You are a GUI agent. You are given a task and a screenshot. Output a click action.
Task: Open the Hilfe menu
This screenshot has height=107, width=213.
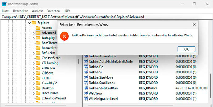point(67,11)
